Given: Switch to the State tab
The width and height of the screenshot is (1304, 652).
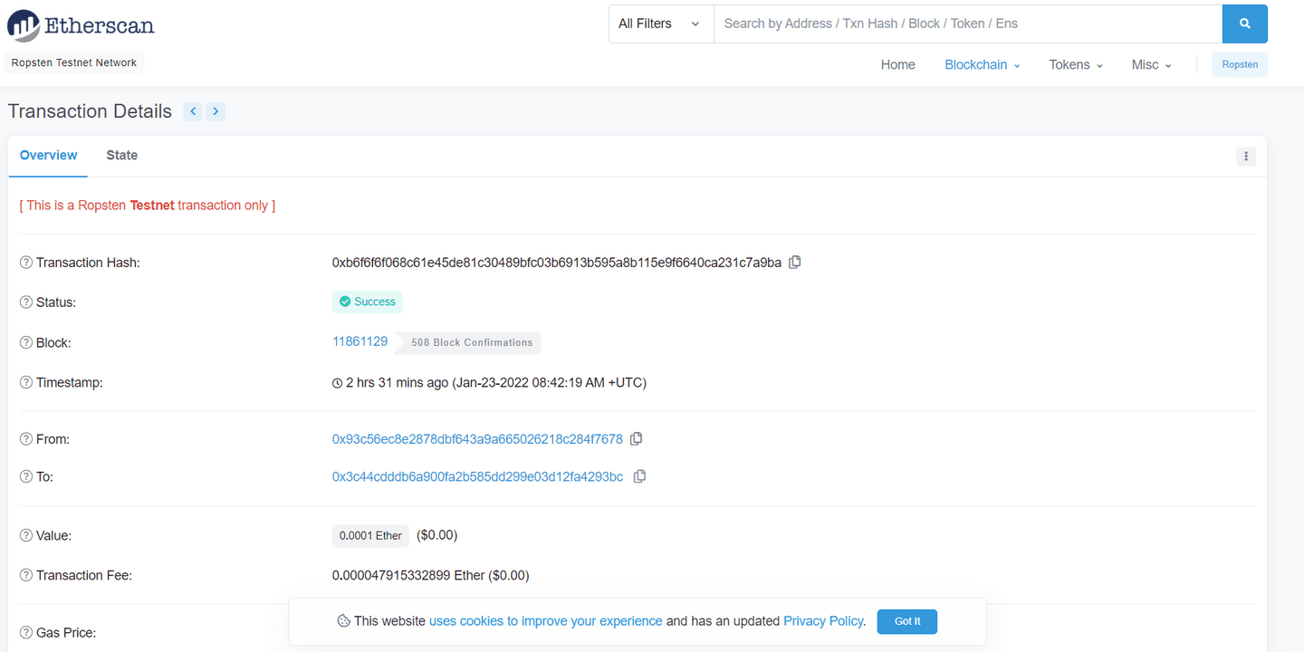Looking at the screenshot, I should coord(122,156).
